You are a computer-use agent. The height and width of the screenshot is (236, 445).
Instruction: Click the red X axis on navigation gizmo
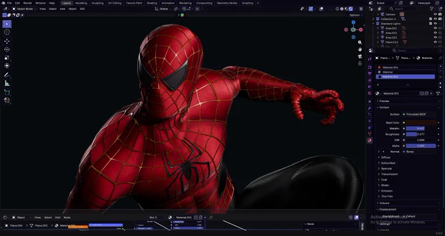pos(361,29)
